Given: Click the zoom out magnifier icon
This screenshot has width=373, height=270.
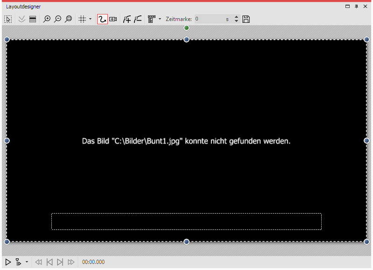Looking at the screenshot, I should point(57,19).
